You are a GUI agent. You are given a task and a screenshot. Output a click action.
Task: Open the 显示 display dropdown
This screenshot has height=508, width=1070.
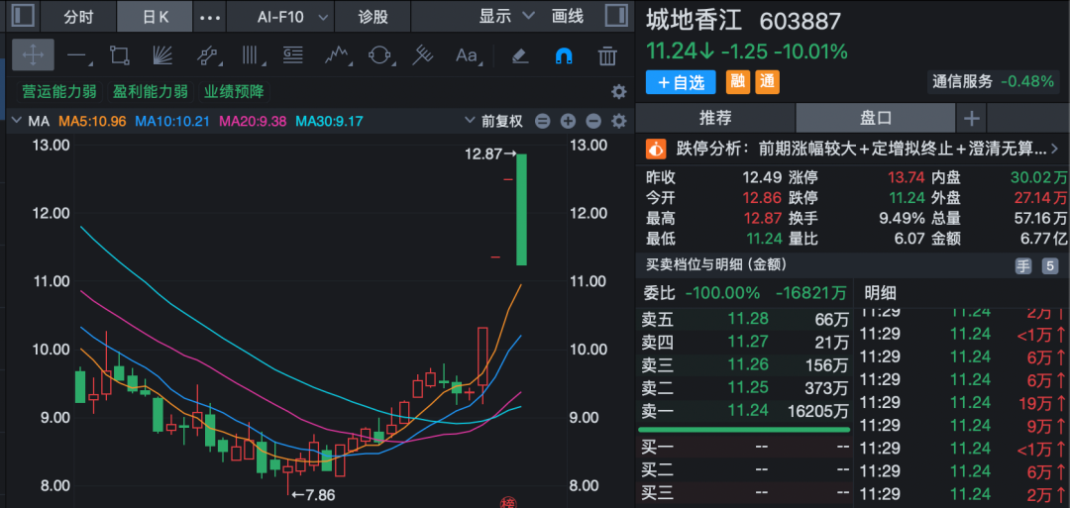[x=507, y=17]
